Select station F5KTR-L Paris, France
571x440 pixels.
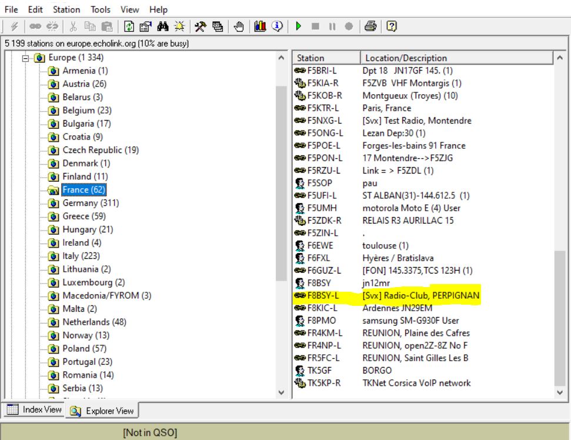point(352,108)
